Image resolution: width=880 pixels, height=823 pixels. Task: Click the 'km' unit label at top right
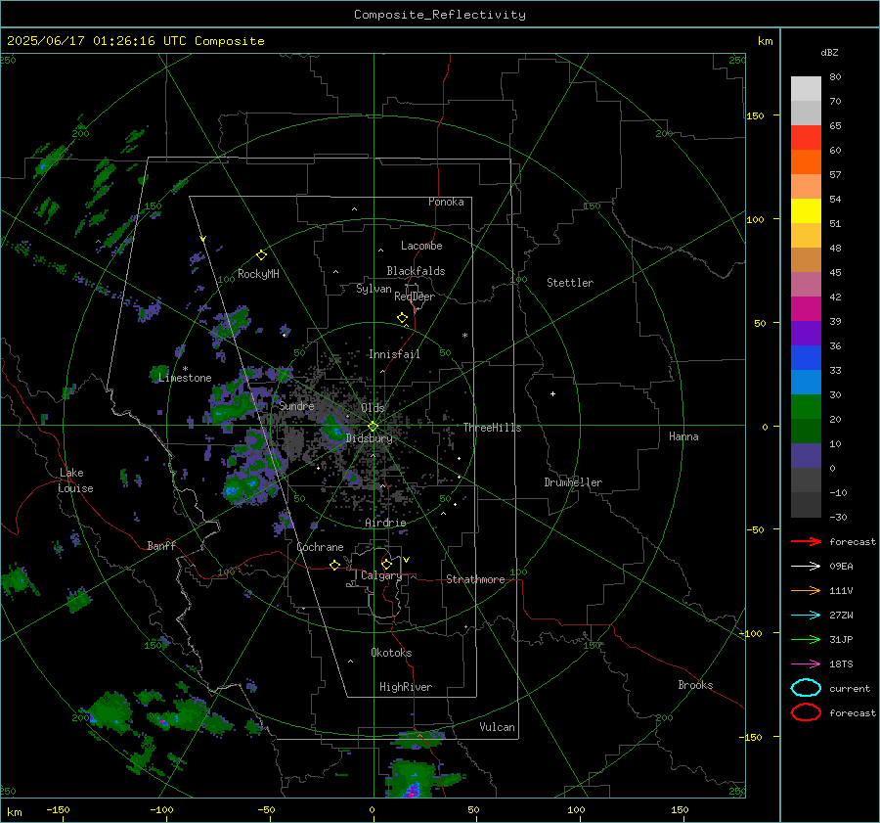point(765,41)
